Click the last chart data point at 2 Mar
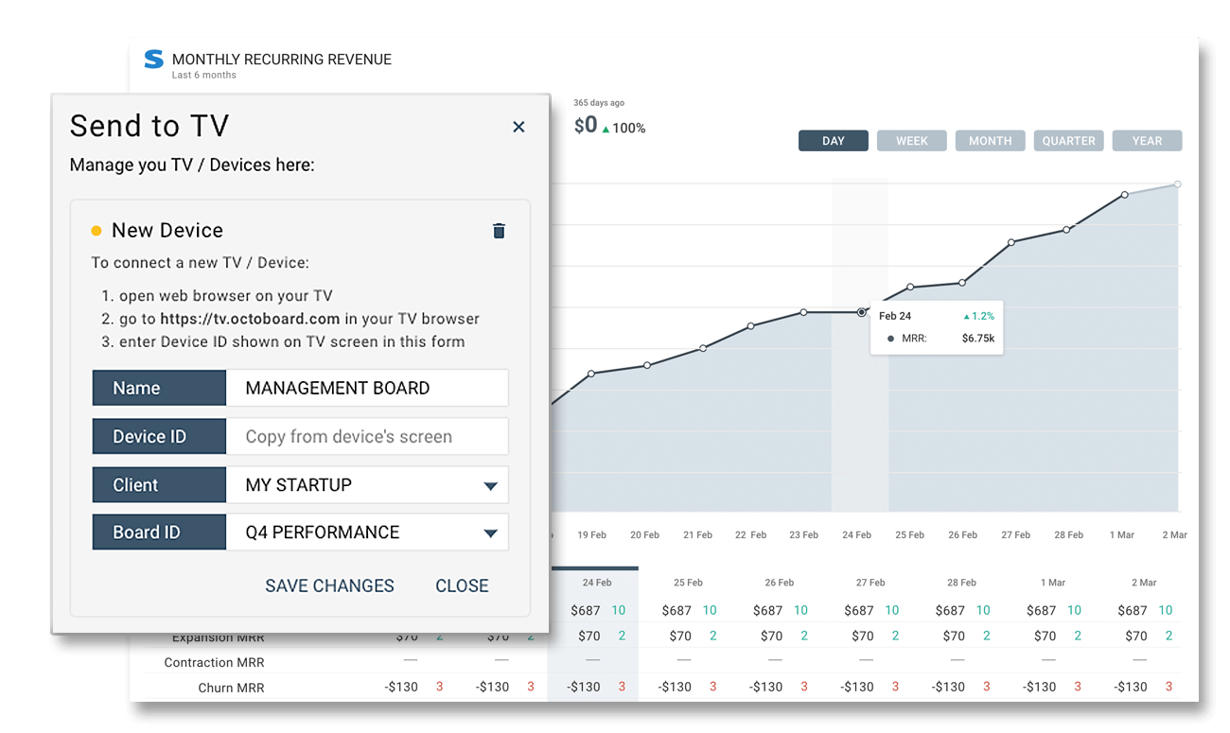 tap(1178, 184)
